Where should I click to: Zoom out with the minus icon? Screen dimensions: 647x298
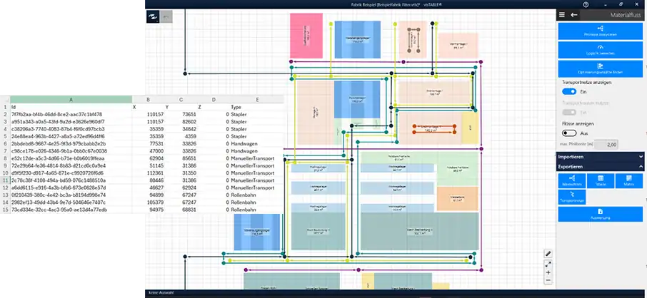(x=548, y=280)
